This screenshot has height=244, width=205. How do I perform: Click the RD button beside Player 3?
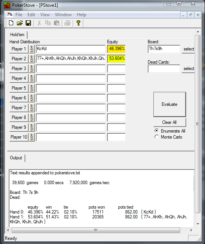click(x=32, y=69)
